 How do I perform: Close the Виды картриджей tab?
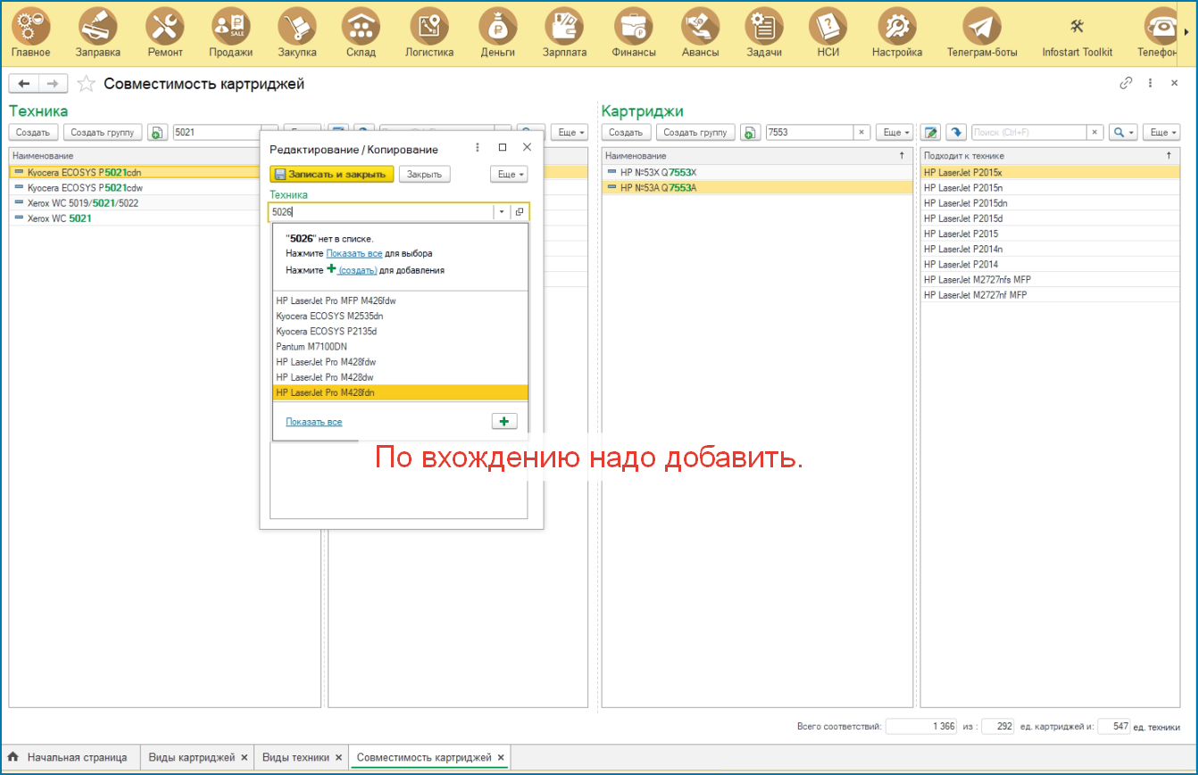245,757
